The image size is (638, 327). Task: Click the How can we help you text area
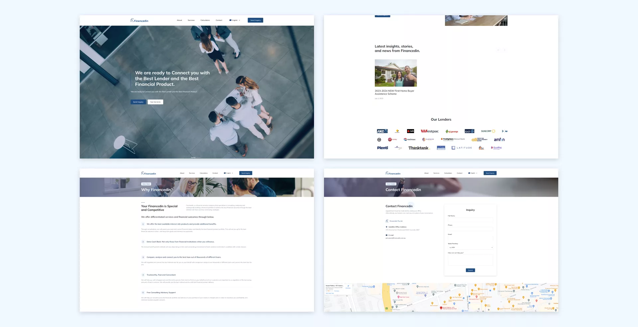tap(470, 260)
